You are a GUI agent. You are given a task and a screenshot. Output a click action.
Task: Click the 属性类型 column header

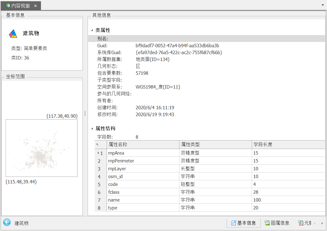tap(215, 145)
